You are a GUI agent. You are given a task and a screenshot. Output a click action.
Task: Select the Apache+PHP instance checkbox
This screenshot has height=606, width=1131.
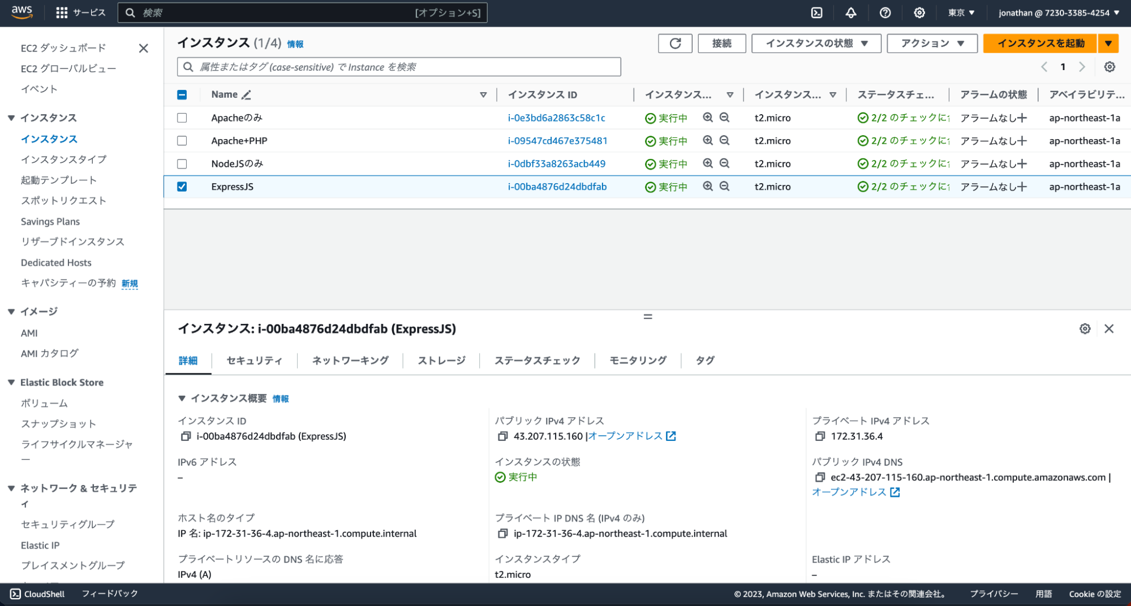(182, 141)
